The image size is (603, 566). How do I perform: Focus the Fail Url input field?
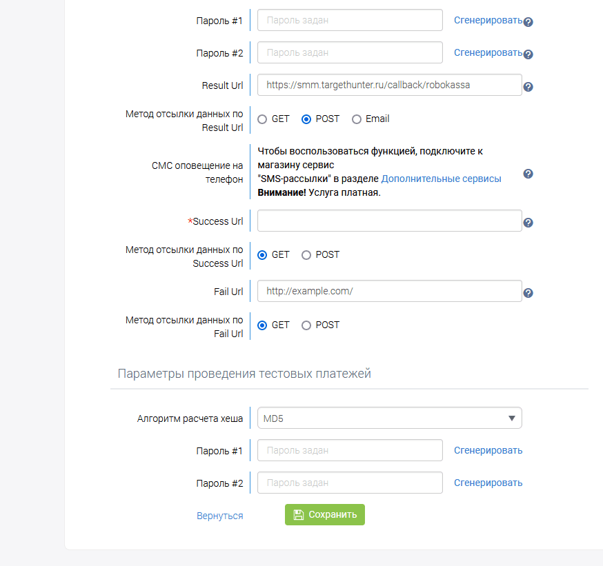tap(389, 291)
